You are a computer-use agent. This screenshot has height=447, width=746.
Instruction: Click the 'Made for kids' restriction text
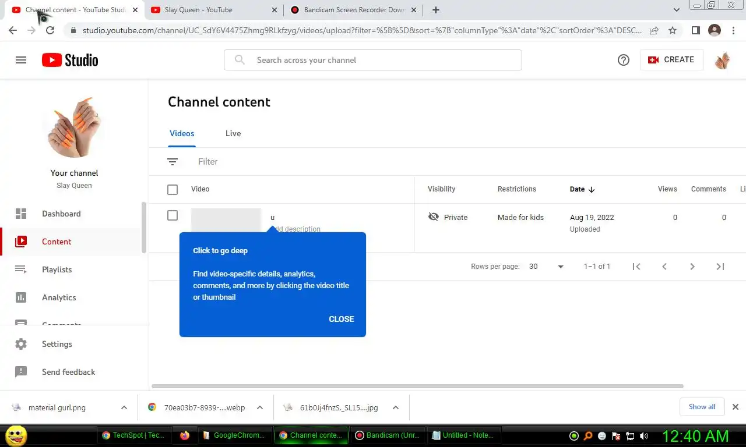point(520,217)
